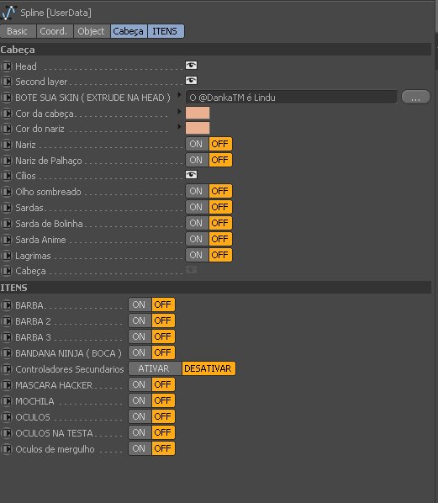
Task: Click keyframe icon beside BARBA 2
Action: click(7, 321)
